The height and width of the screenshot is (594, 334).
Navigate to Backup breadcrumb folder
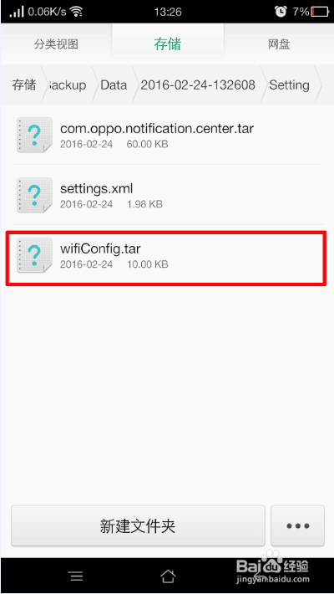[67, 84]
